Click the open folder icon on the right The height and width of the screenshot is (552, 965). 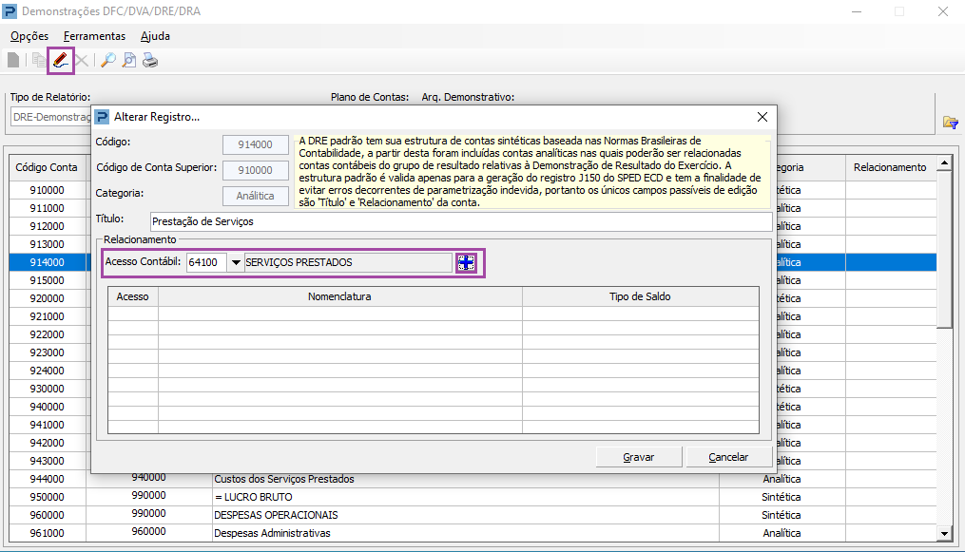(x=949, y=121)
